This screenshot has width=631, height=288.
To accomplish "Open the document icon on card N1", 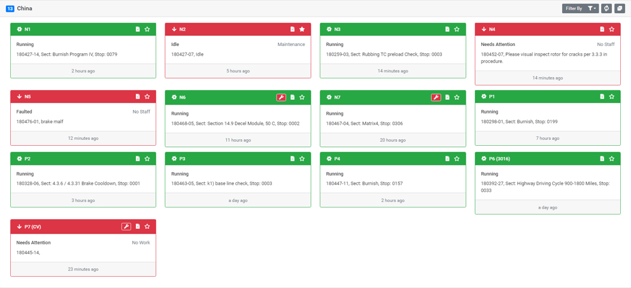I will [x=138, y=29].
